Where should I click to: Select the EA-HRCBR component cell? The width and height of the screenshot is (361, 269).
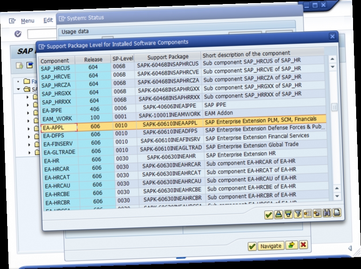62,203
